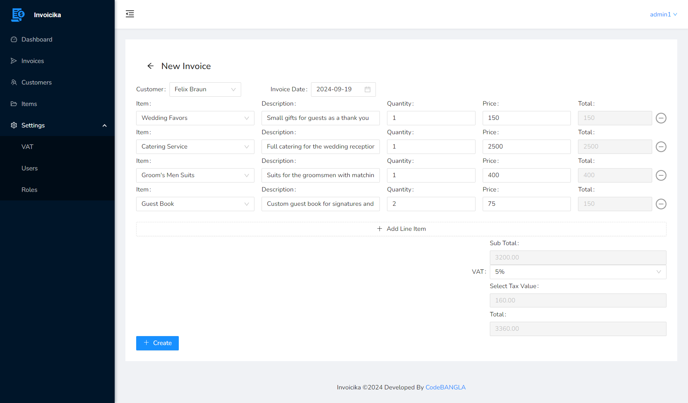Open the Guest Book item dropdown
688x403 pixels.
(195, 204)
